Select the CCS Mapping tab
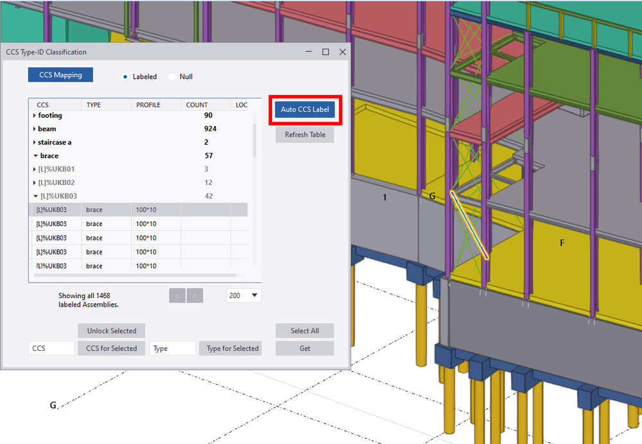Viewport: 642px width, 444px height. pos(60,75)
